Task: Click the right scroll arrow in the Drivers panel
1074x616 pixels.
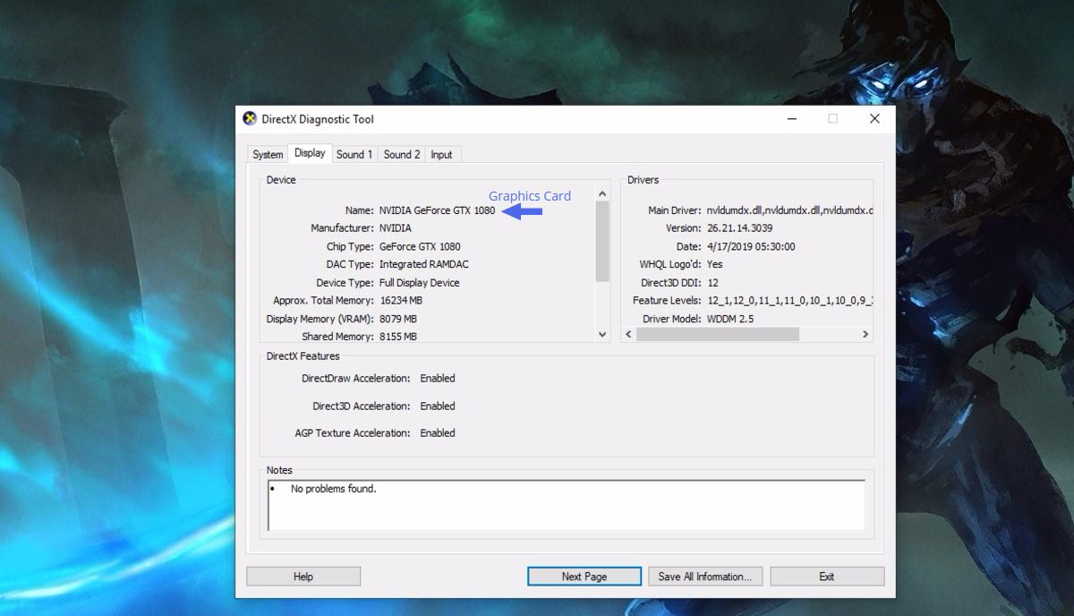Action: tap(865, 333)
